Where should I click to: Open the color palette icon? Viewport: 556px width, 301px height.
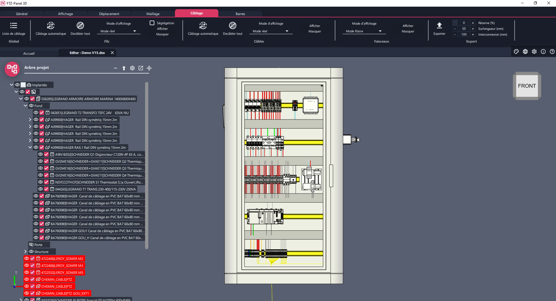tap(516, 52)
